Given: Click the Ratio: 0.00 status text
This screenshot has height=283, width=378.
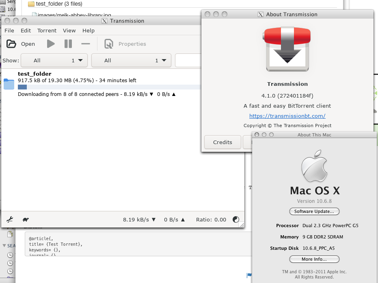Looking at the screenshot, I should tap(211, 219).
